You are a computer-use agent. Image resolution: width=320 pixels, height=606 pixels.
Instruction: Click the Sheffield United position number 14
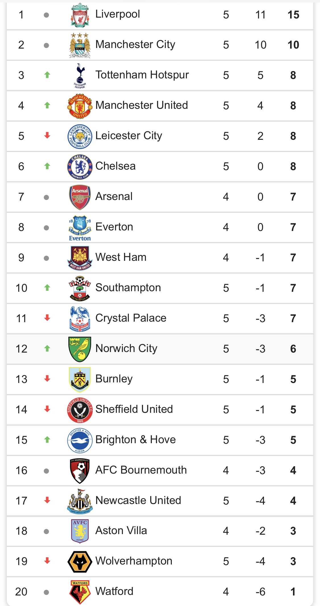coord(21,410)
